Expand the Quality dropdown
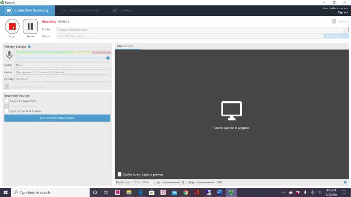The image size is (351, 197). (63, 79)
